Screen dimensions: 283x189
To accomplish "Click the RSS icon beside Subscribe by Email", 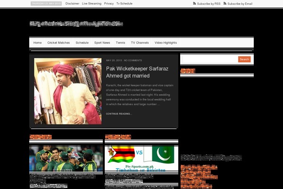I will click(225, 3).
